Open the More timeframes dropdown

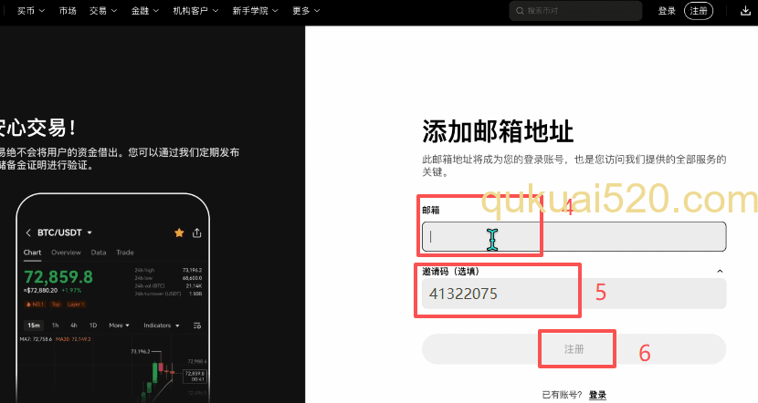(119, 325)
